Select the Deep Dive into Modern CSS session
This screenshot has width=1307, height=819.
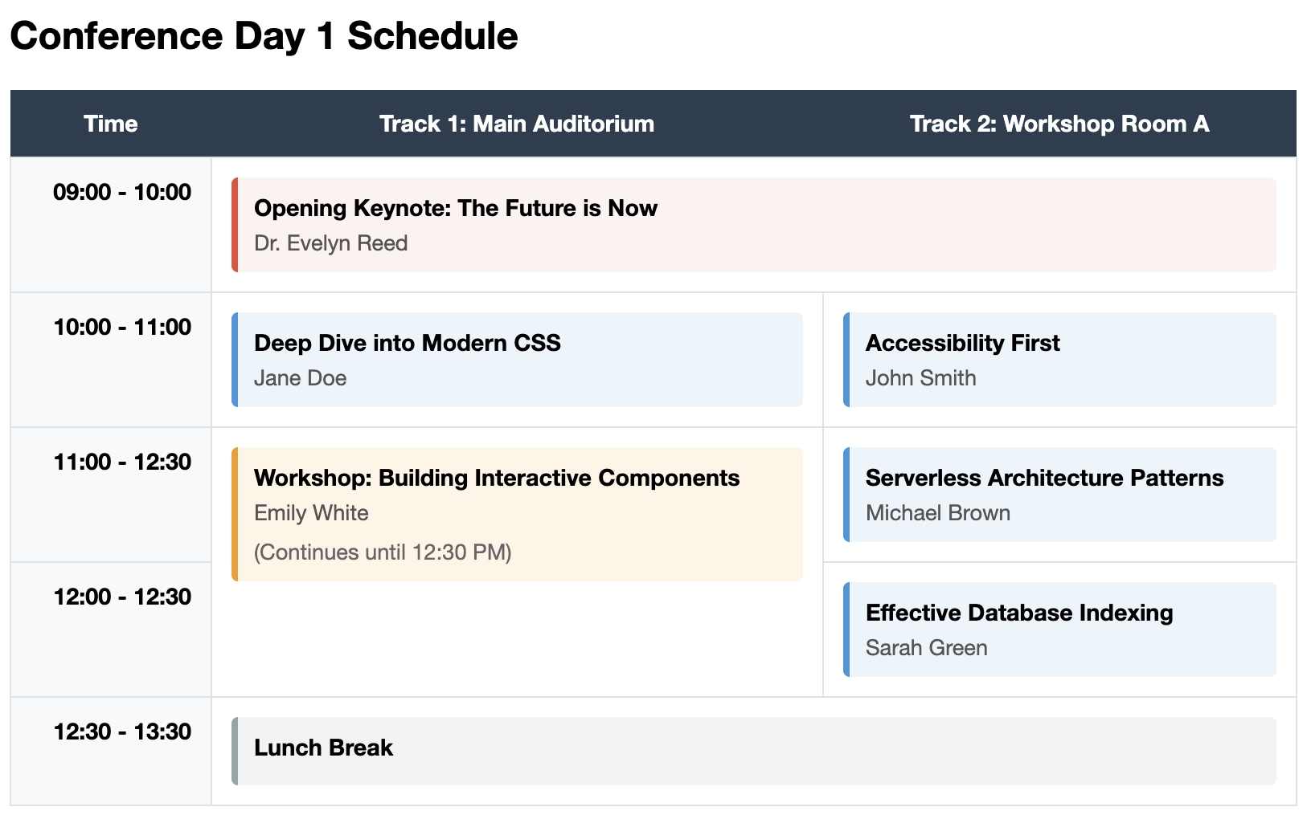tap(517, 360)
